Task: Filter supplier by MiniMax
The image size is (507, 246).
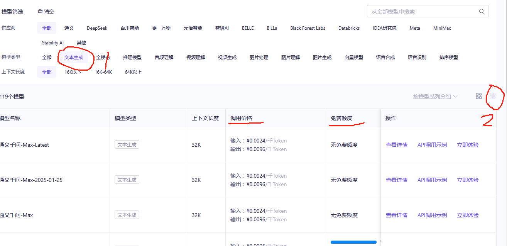Action: 442,28
